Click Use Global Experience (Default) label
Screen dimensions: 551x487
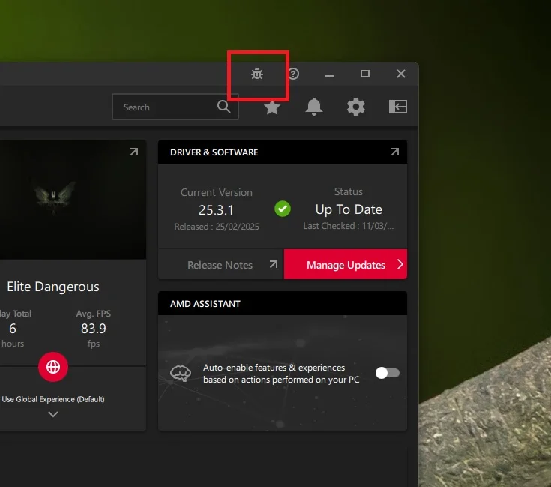coord(53,399)
